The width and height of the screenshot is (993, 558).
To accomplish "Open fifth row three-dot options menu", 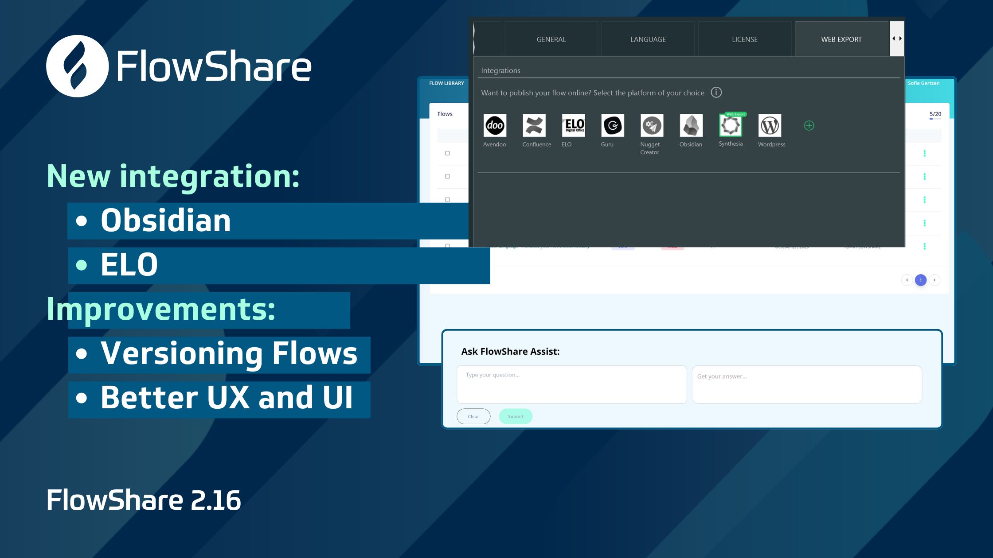I will point(924,246).
